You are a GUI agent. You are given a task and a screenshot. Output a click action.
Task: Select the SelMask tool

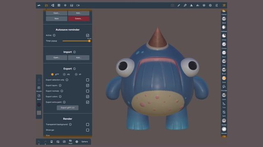[x=224, y=28]
